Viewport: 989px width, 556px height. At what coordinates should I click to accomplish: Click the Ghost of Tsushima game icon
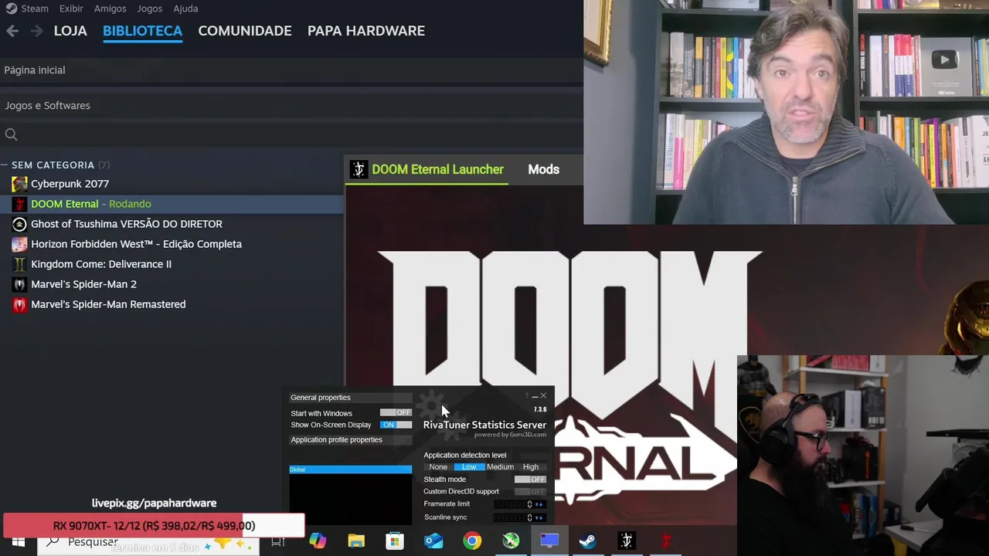point(19,224)
